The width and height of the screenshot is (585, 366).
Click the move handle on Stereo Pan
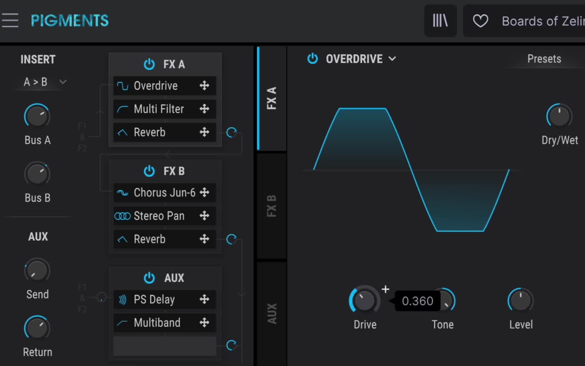point(204,216)
